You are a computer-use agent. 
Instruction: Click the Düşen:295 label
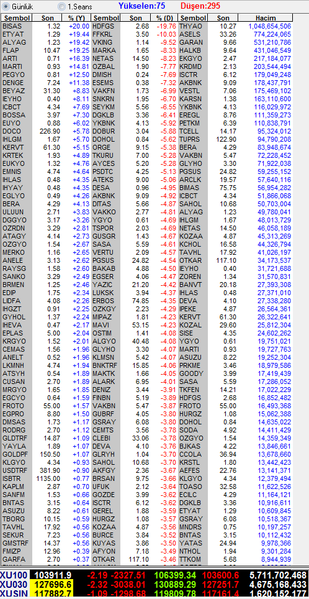(x=200, y=6)
